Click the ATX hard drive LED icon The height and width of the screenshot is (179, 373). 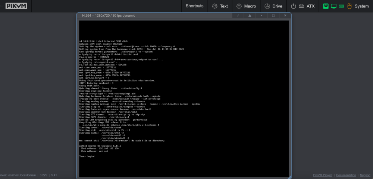(x=301, y=6)
